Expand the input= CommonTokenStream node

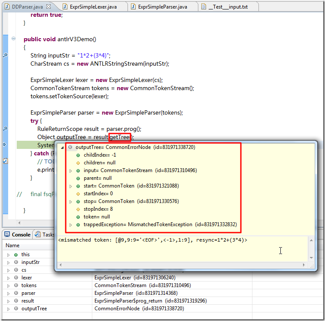[71, 171]
